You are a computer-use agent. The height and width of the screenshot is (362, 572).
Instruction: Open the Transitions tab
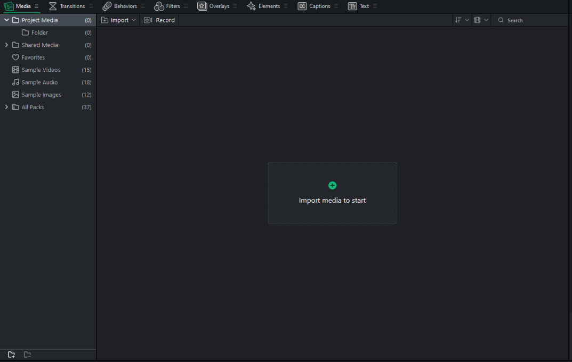[x=67, y=6]
